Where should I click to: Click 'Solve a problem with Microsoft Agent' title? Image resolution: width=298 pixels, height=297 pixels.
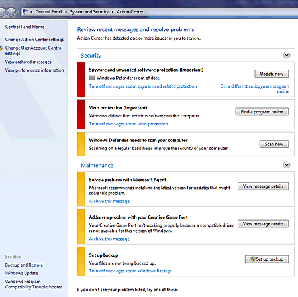pos(127,180)
